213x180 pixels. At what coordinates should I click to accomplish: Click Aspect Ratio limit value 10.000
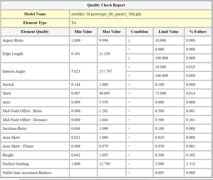(x=160, y=40)
